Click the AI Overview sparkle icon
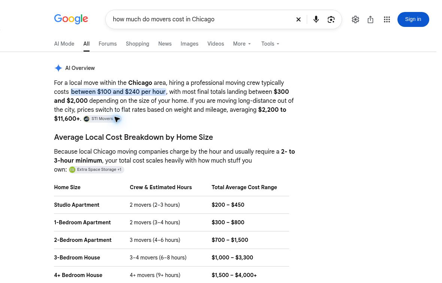The image size is (442, 283). coord(59,69)
